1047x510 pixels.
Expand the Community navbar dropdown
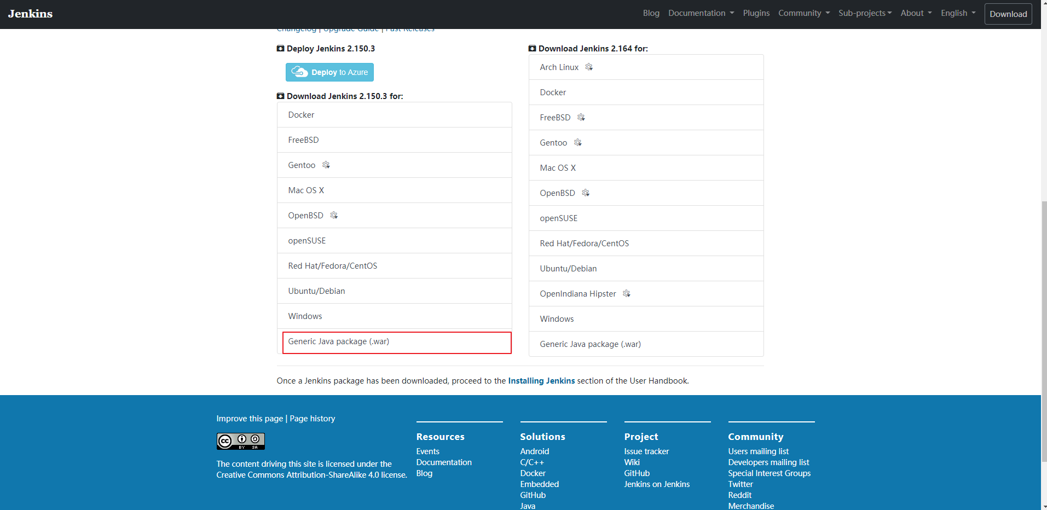pos(804,13)
